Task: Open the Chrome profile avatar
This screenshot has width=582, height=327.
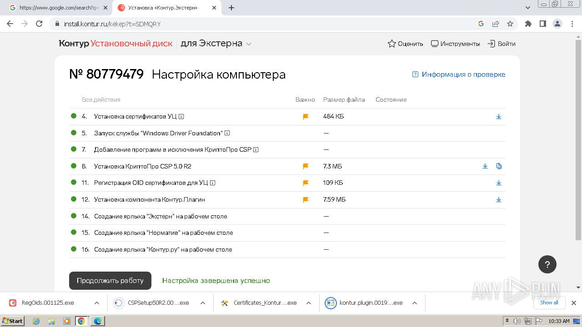Action: tap(557, 24)
